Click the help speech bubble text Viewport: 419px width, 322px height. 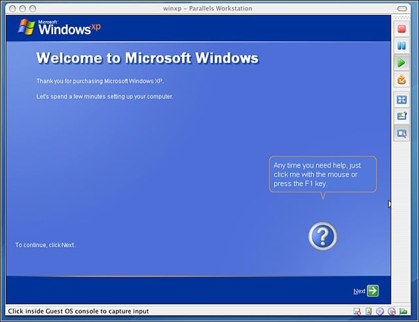(317, 174)
